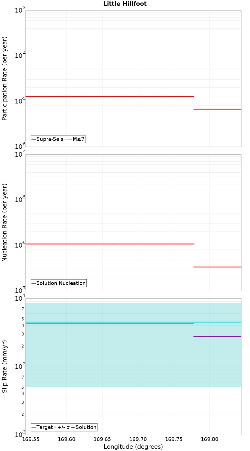The width and height of the screenshot is (250, 451).
Task: Click the red M≥7 dotted legend swatch
Action: point(68,139)
